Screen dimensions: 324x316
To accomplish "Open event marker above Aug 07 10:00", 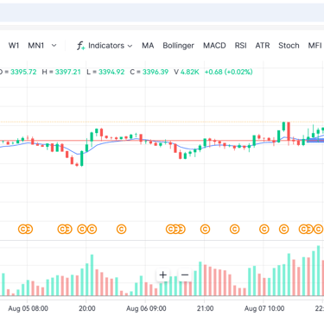I will [x=264, y=230].
